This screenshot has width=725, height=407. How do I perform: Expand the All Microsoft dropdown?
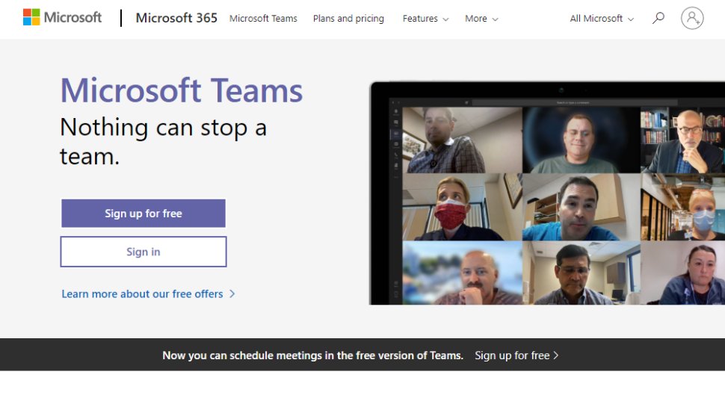(x=602, y=19)
